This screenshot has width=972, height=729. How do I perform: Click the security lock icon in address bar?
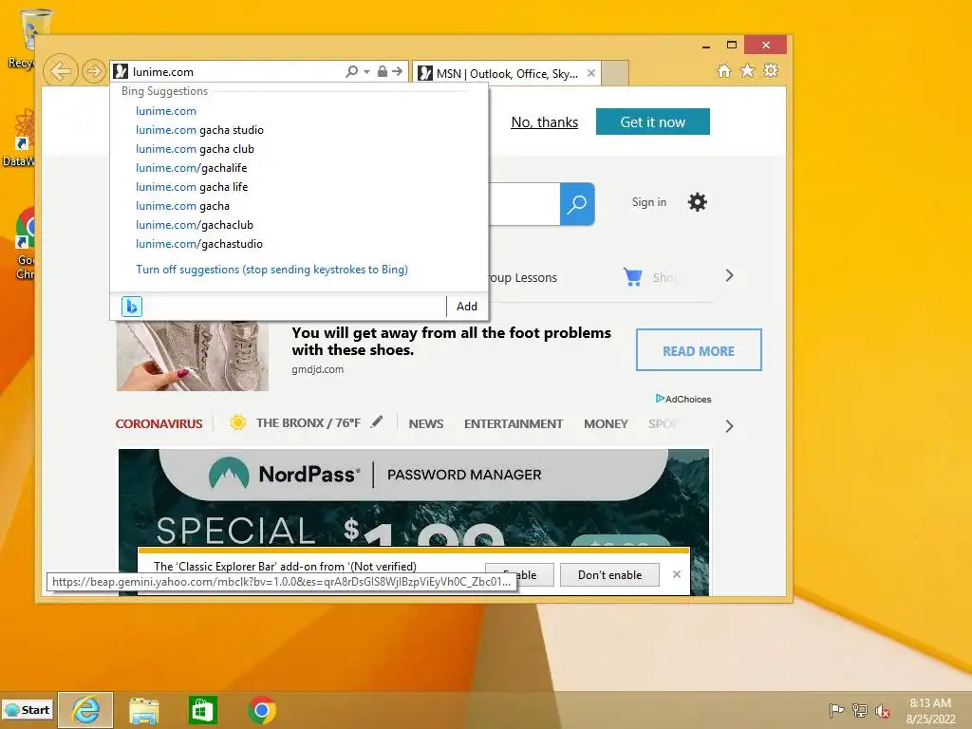pyautogui.click(x=383, y=71)
